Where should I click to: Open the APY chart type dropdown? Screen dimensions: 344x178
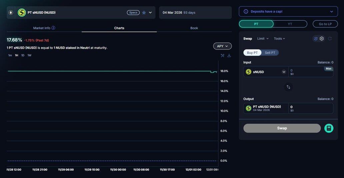tap(222, 46)
